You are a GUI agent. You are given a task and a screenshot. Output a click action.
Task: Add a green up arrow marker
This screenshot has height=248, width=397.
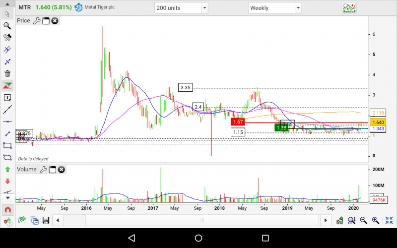7,169
